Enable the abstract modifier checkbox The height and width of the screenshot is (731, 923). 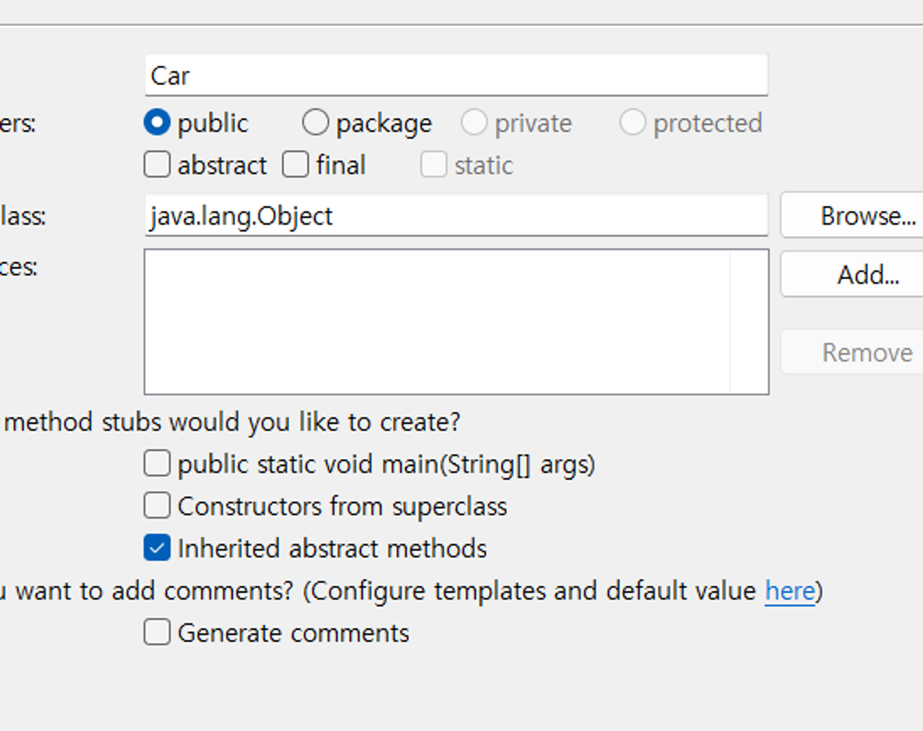(157, 165)
